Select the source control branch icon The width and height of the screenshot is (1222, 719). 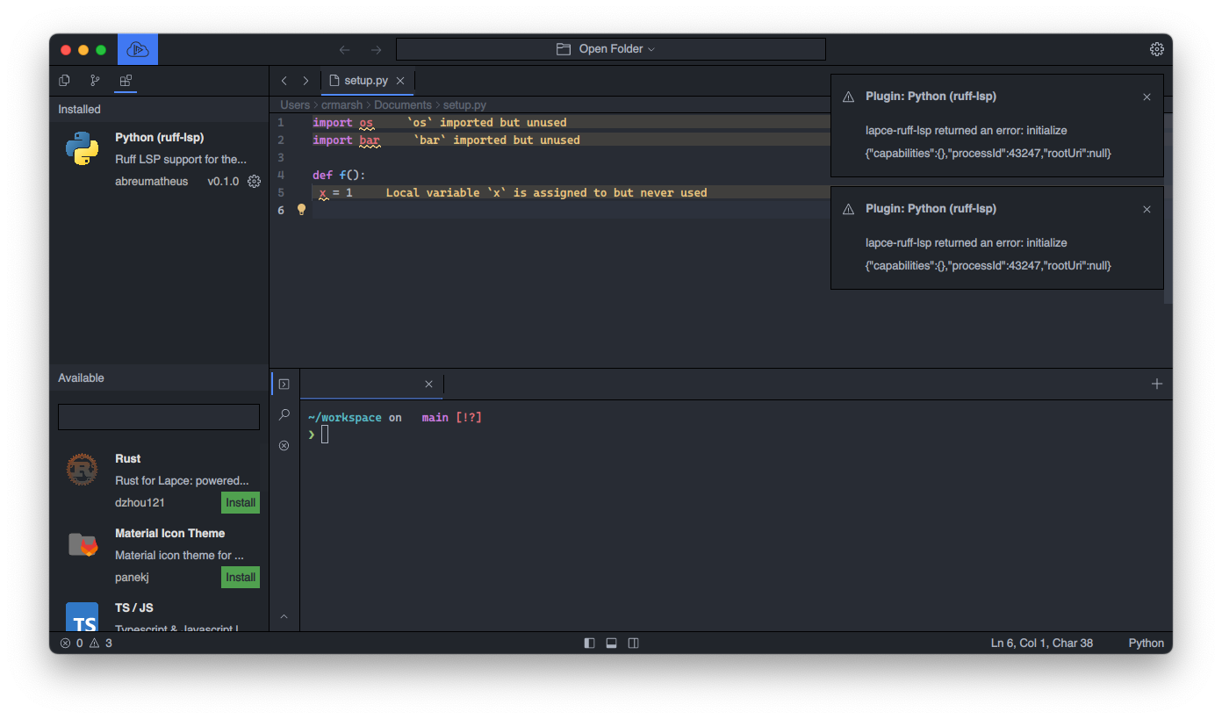tap(94, 80)
